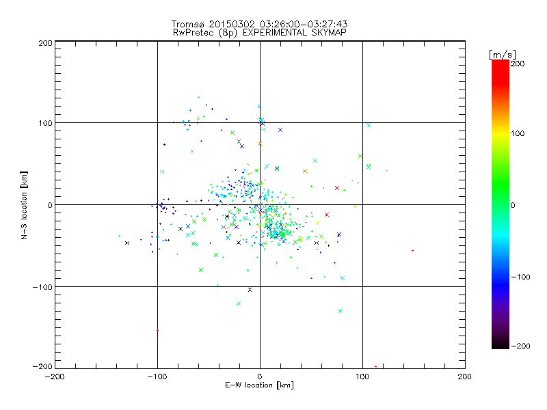
Task: Click the colorbar tick label '100'
Action: [x=518, y=133]
